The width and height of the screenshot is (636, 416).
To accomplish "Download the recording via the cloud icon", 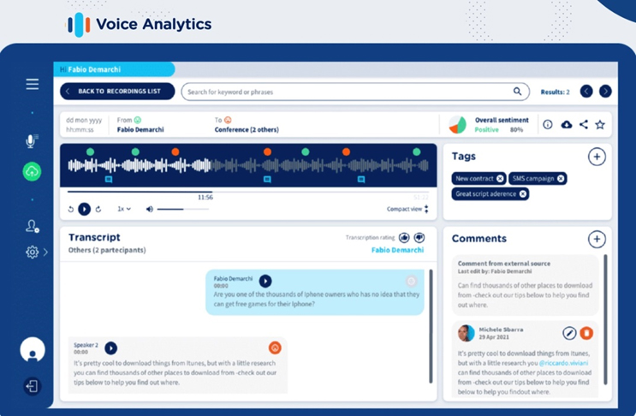I will 566,124.
